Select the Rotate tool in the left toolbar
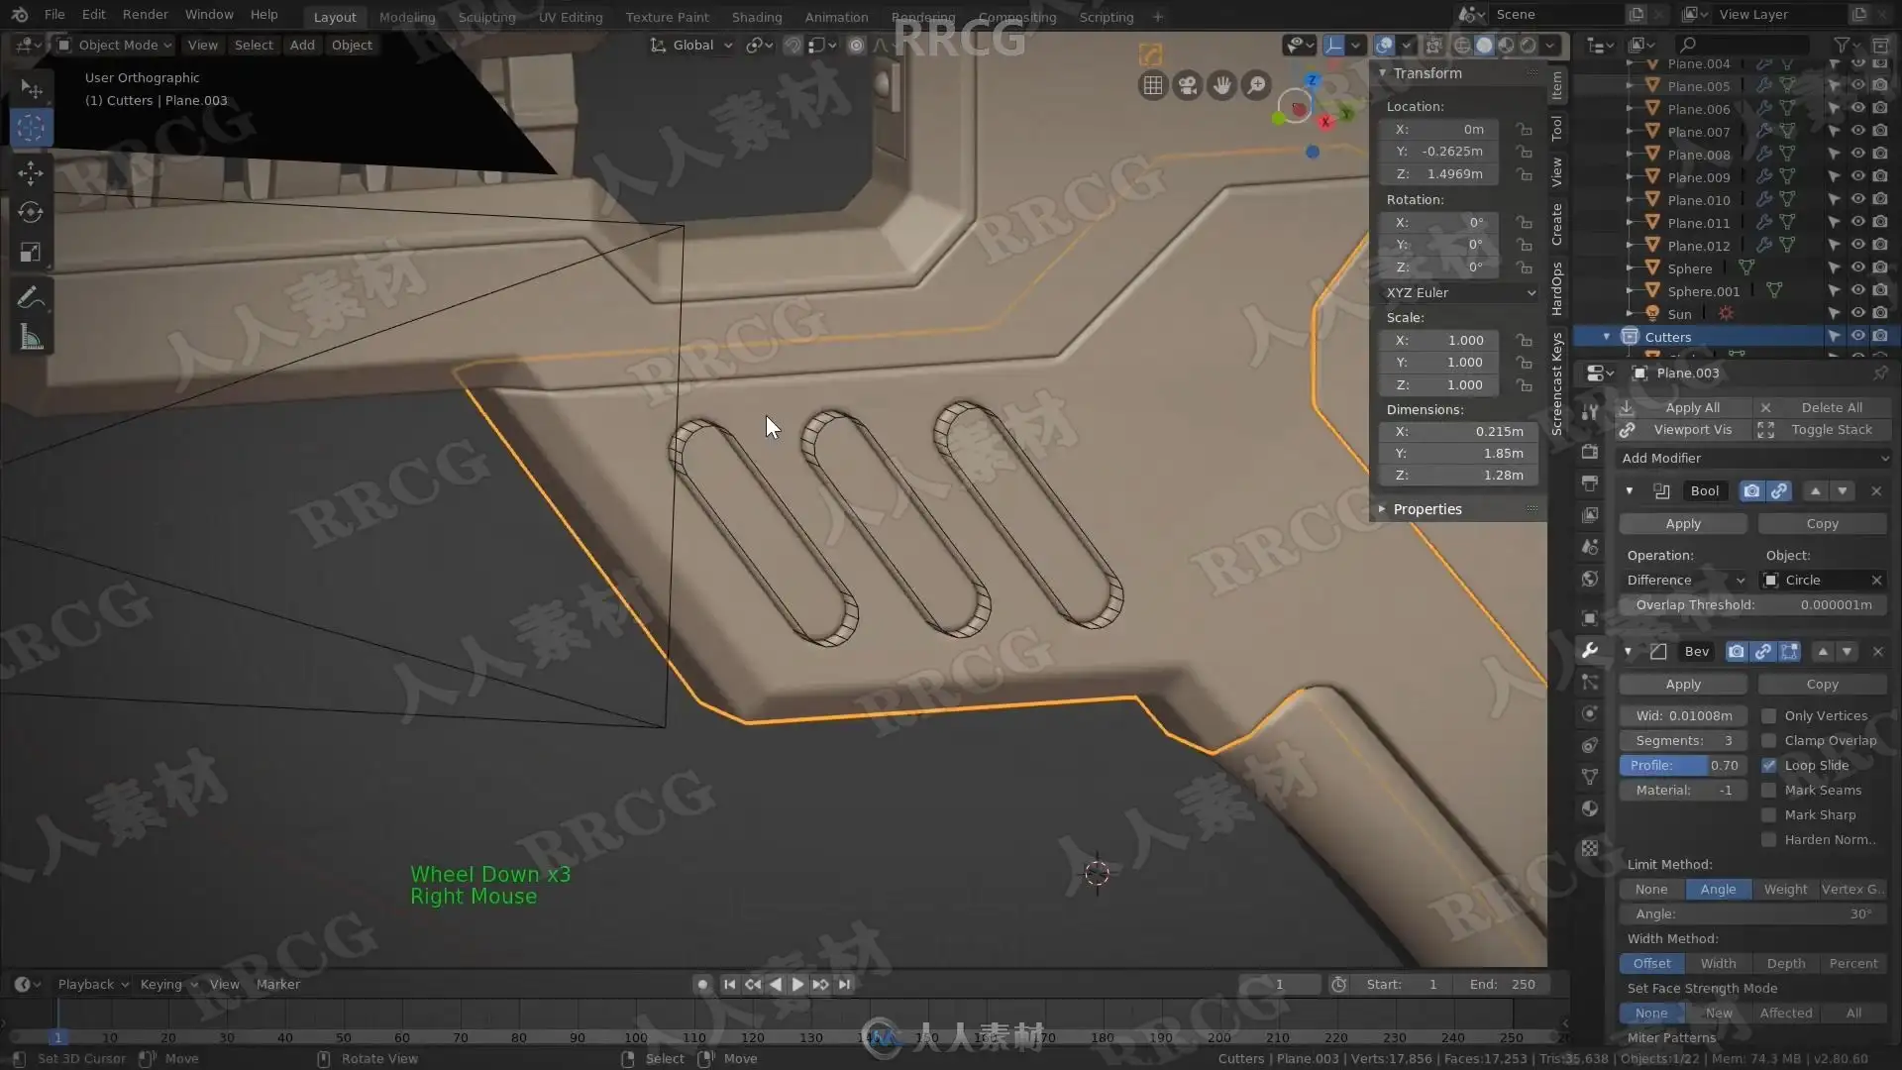The image size is (1902, 1070). [x=31, y=212]
